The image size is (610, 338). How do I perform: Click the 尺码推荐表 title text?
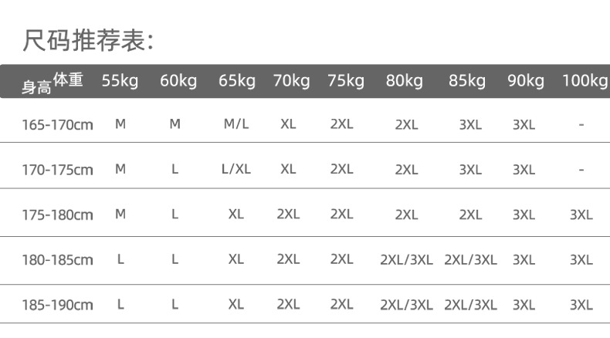coord(89,40)
